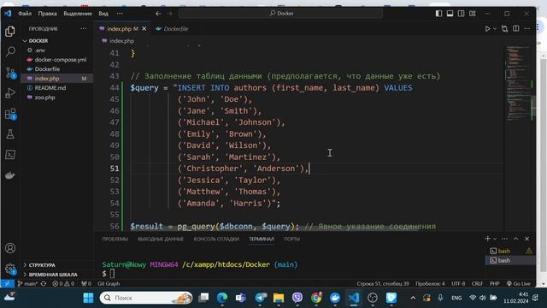The width and height of the screenshot is (547, 308).
Task: Create a new terminal with plus icon
Action: (488, 239)
